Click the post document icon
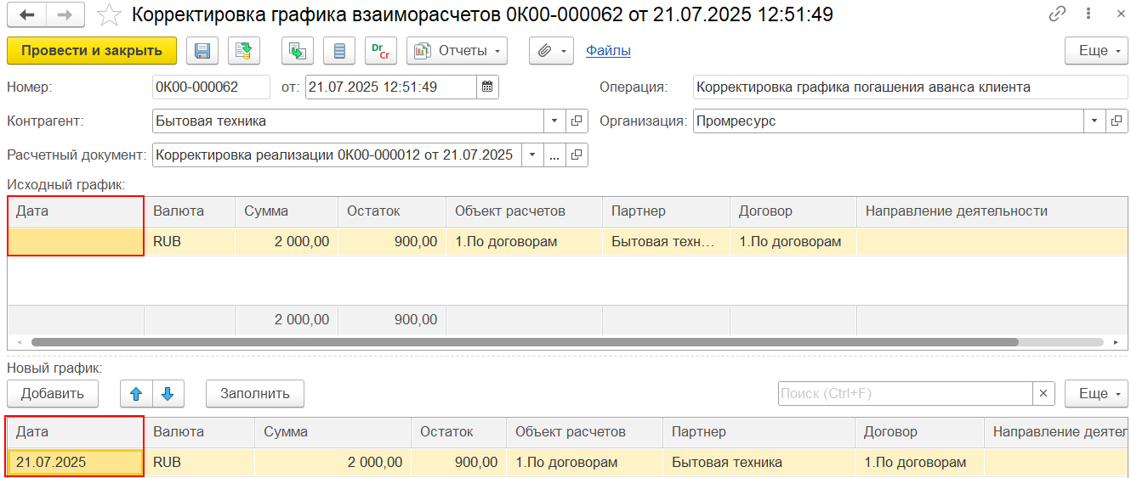The image size is (1131, 478). (x=243, y=51)
